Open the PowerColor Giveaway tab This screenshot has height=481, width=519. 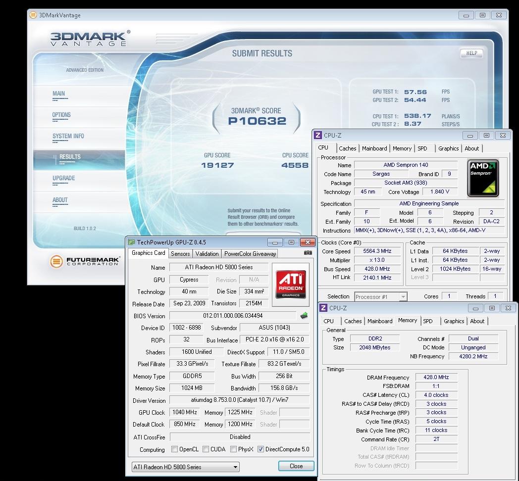coord(250,254)
